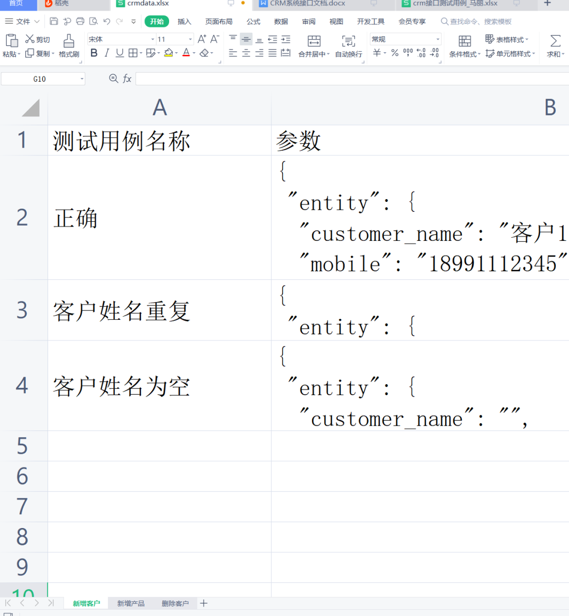Apply yellow fill color bucket
This screenshot has height=616, width=569.
tap(169, 53)
